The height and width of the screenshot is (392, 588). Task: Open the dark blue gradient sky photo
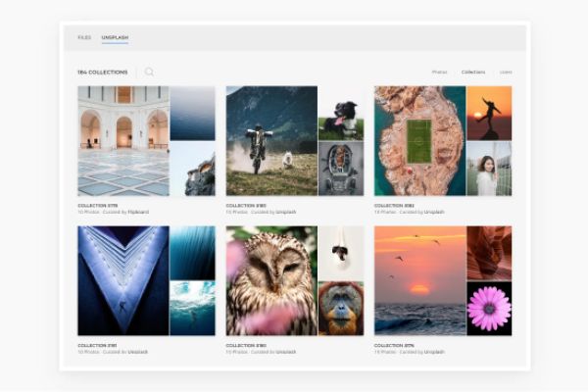click(x=193, y=114)
